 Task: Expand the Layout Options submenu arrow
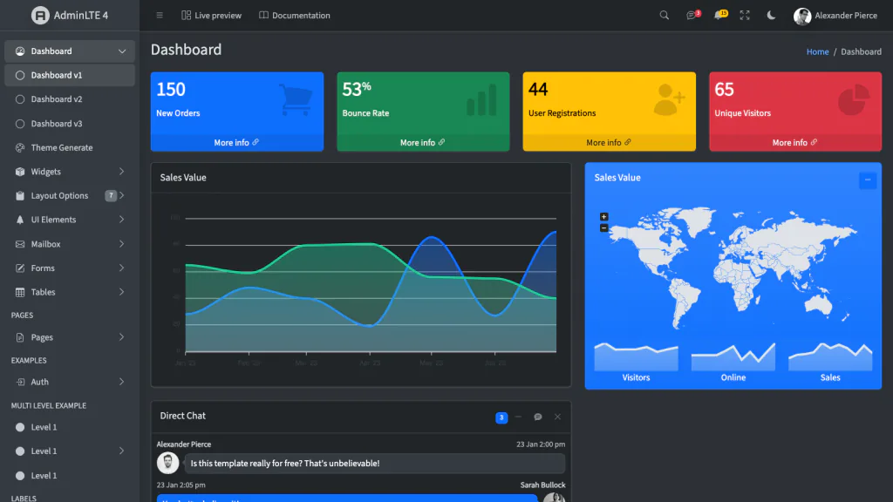click(121, 195)
